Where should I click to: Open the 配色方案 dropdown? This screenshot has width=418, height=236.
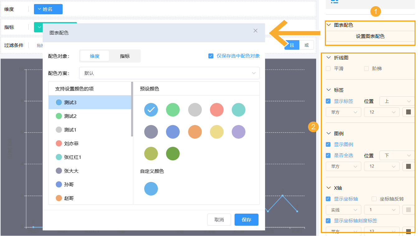tap(169, 73)
